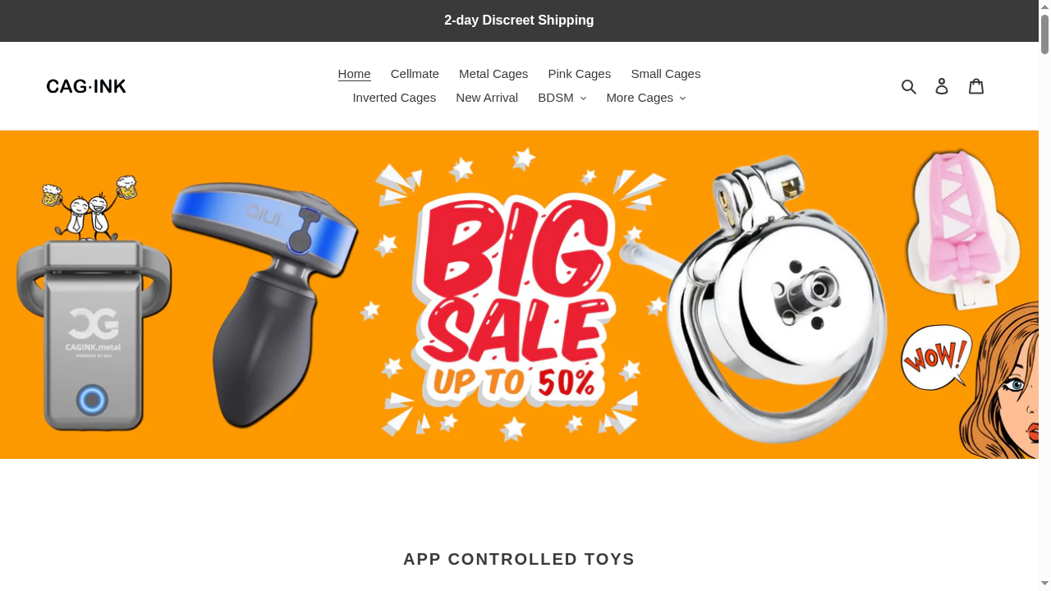The height and width of the screenshot is (591, 1051).
Task: Open the search magnifier icon
Action: coord(908,86)
